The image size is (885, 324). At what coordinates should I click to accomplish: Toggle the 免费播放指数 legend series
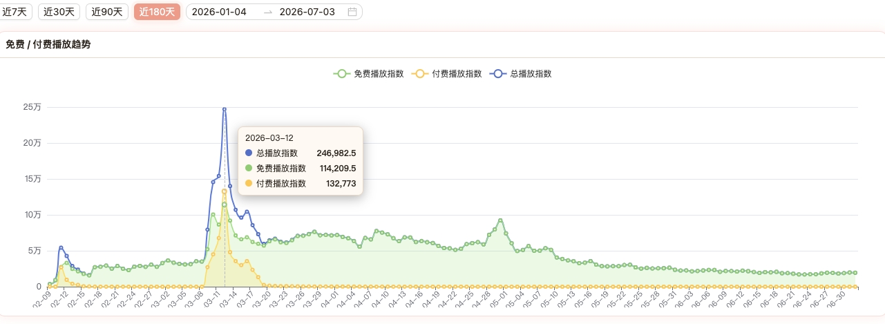(x=368, y=73)
